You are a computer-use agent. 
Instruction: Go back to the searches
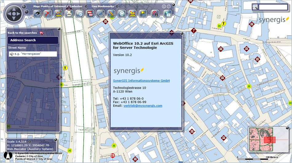coord(22,33)
